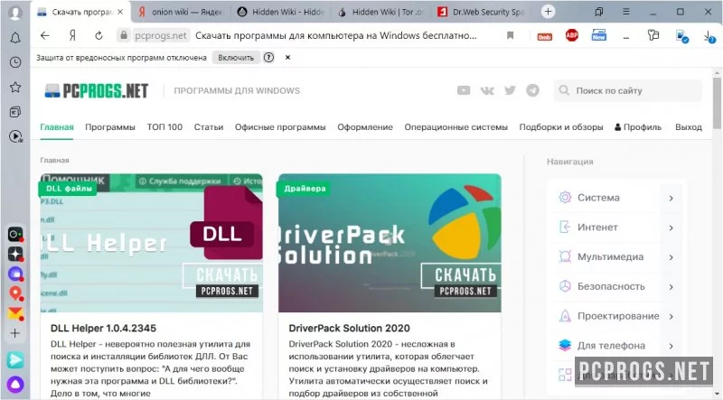Viewport: 723px width, 400px height.
Task: Click the Включить protection button
Action: coord(236,58)
